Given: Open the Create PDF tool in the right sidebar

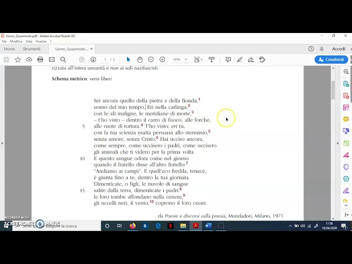Looking at the screenshot, I should coord(346,96).
